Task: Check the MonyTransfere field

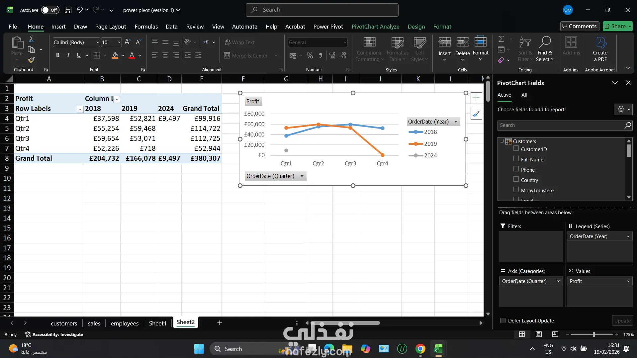Action: pos(516,190)
